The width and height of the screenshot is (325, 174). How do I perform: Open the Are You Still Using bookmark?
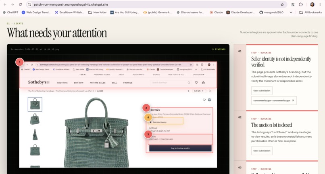click(x=125, y=12)
